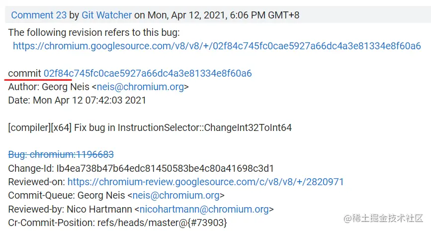Click neis@chromium.org email on the Author line
Screen dimensions: 431x231
tap(140, 87)
